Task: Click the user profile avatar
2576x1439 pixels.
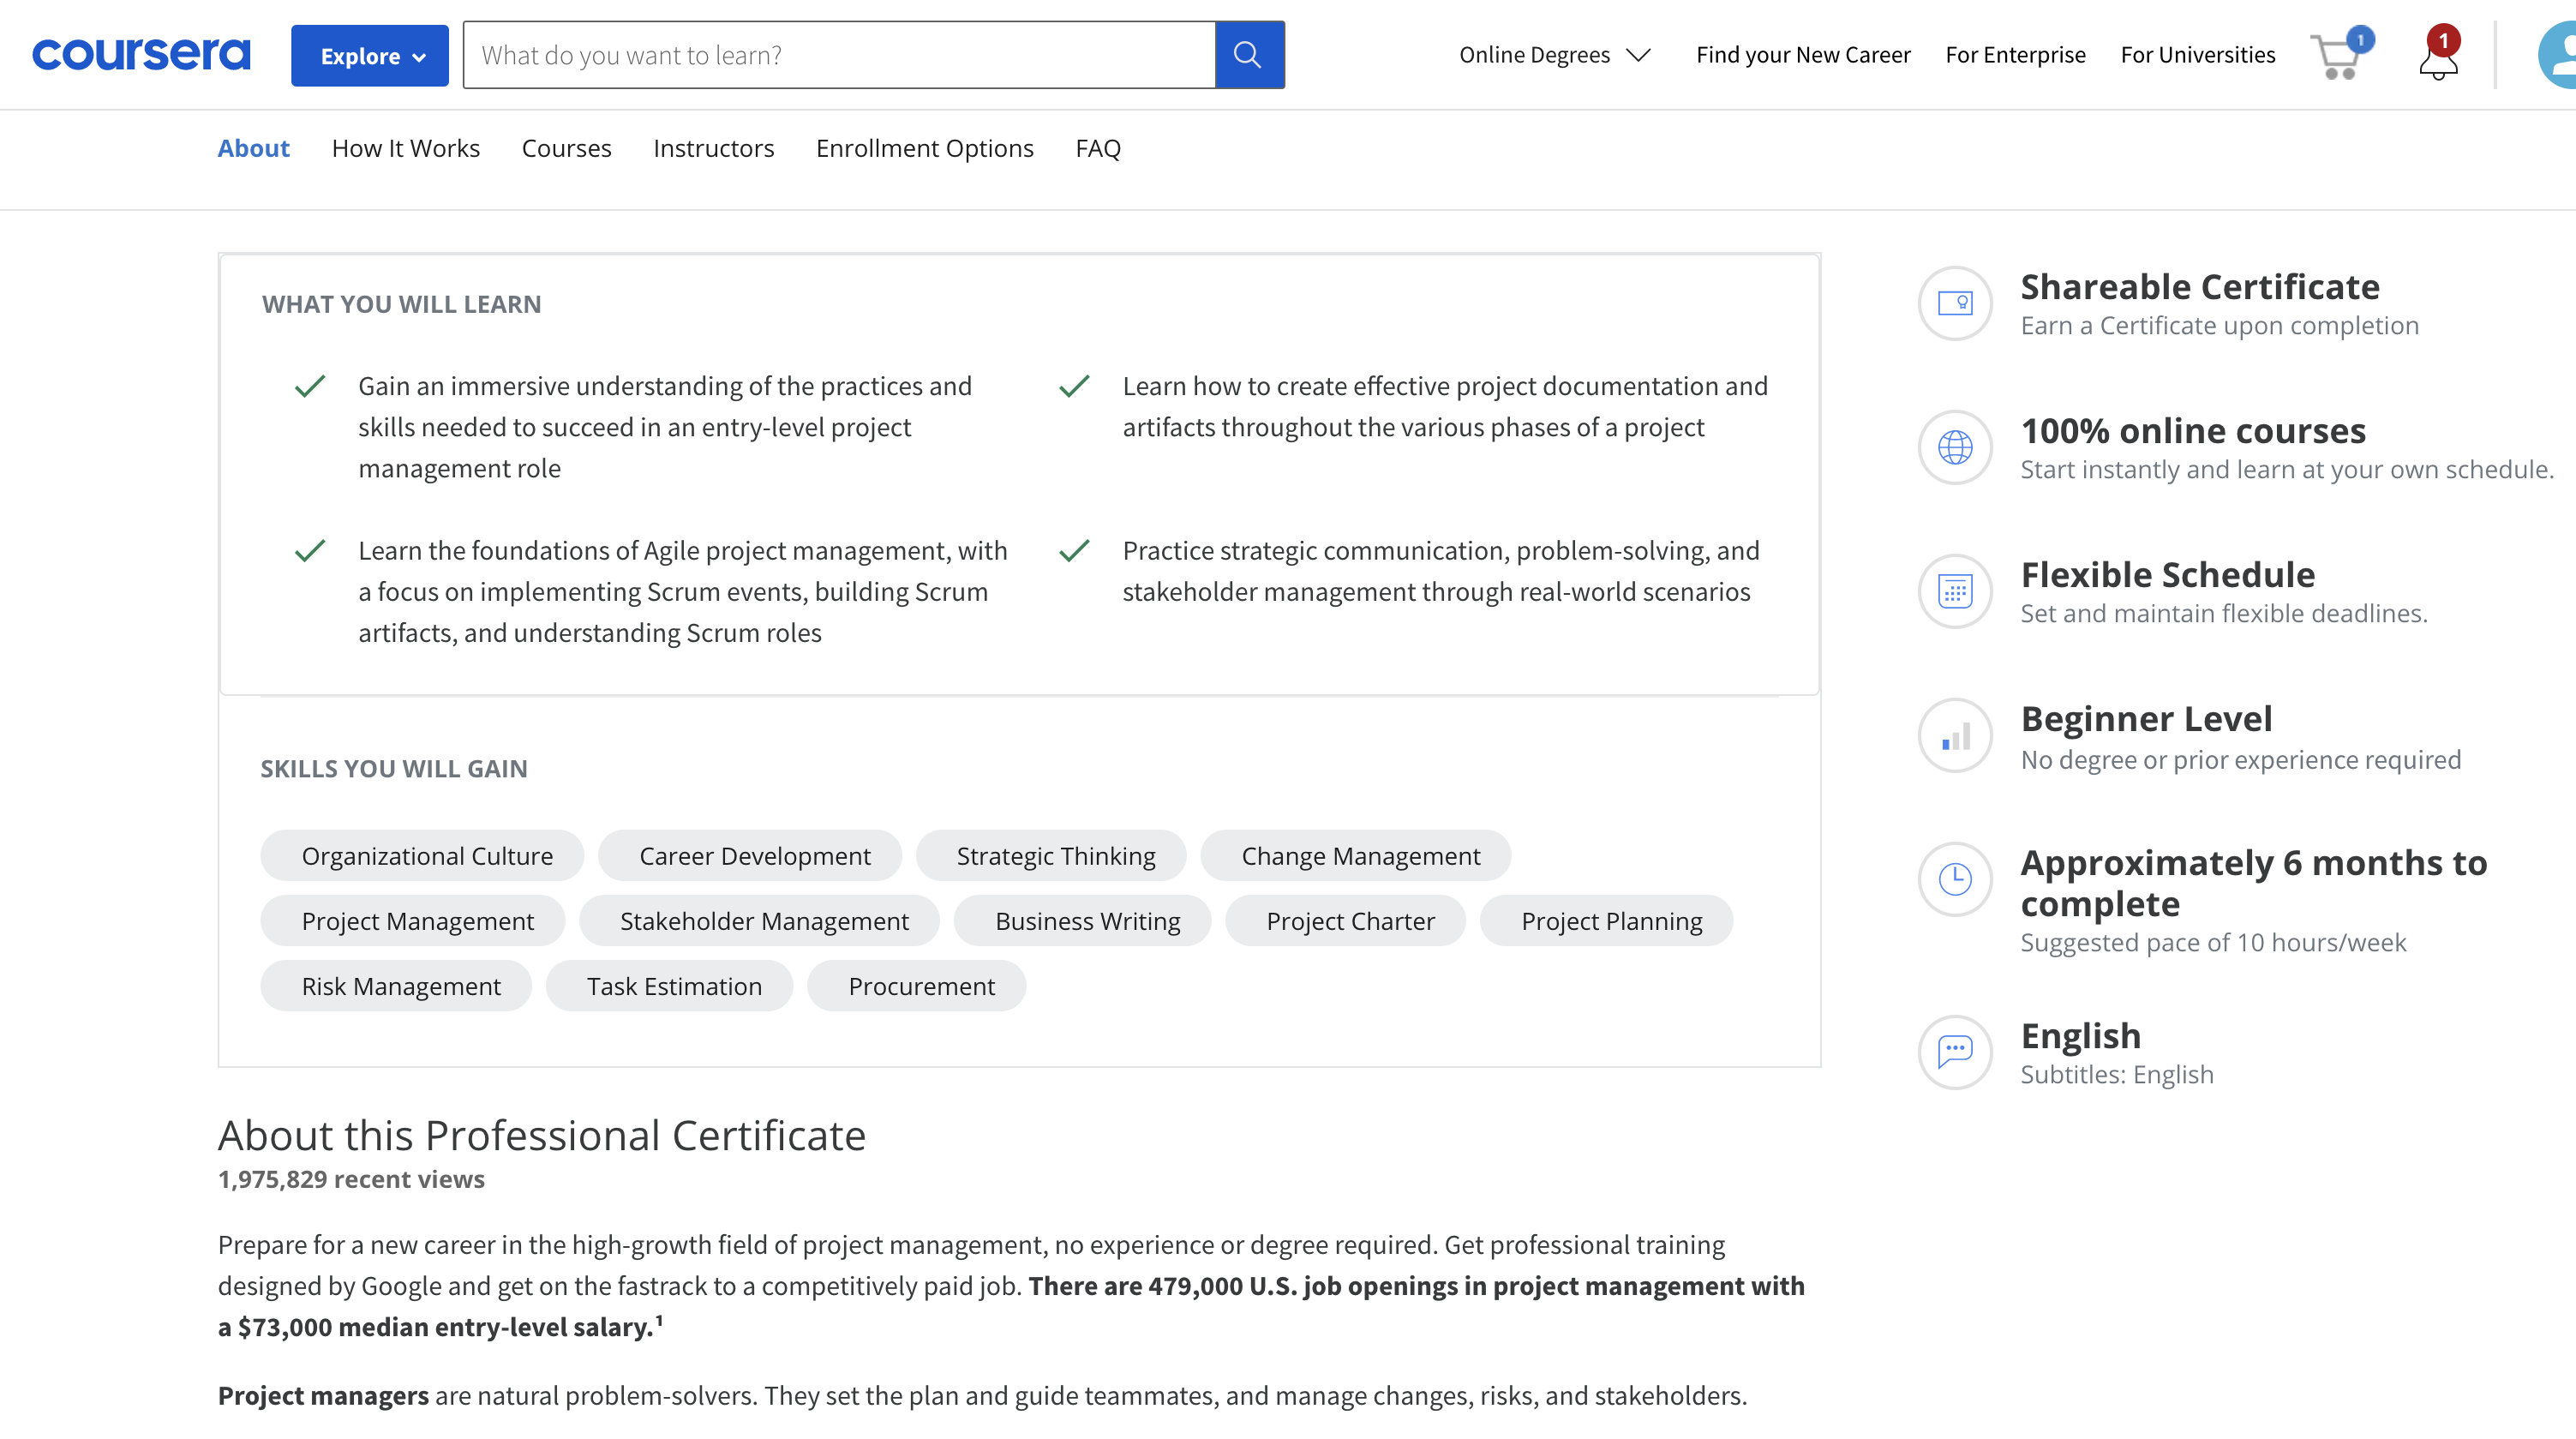Action: point(2558,56)
